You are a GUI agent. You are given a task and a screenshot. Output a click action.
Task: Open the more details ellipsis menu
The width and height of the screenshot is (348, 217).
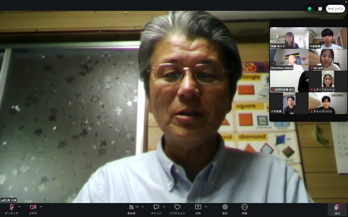(244, 207)
